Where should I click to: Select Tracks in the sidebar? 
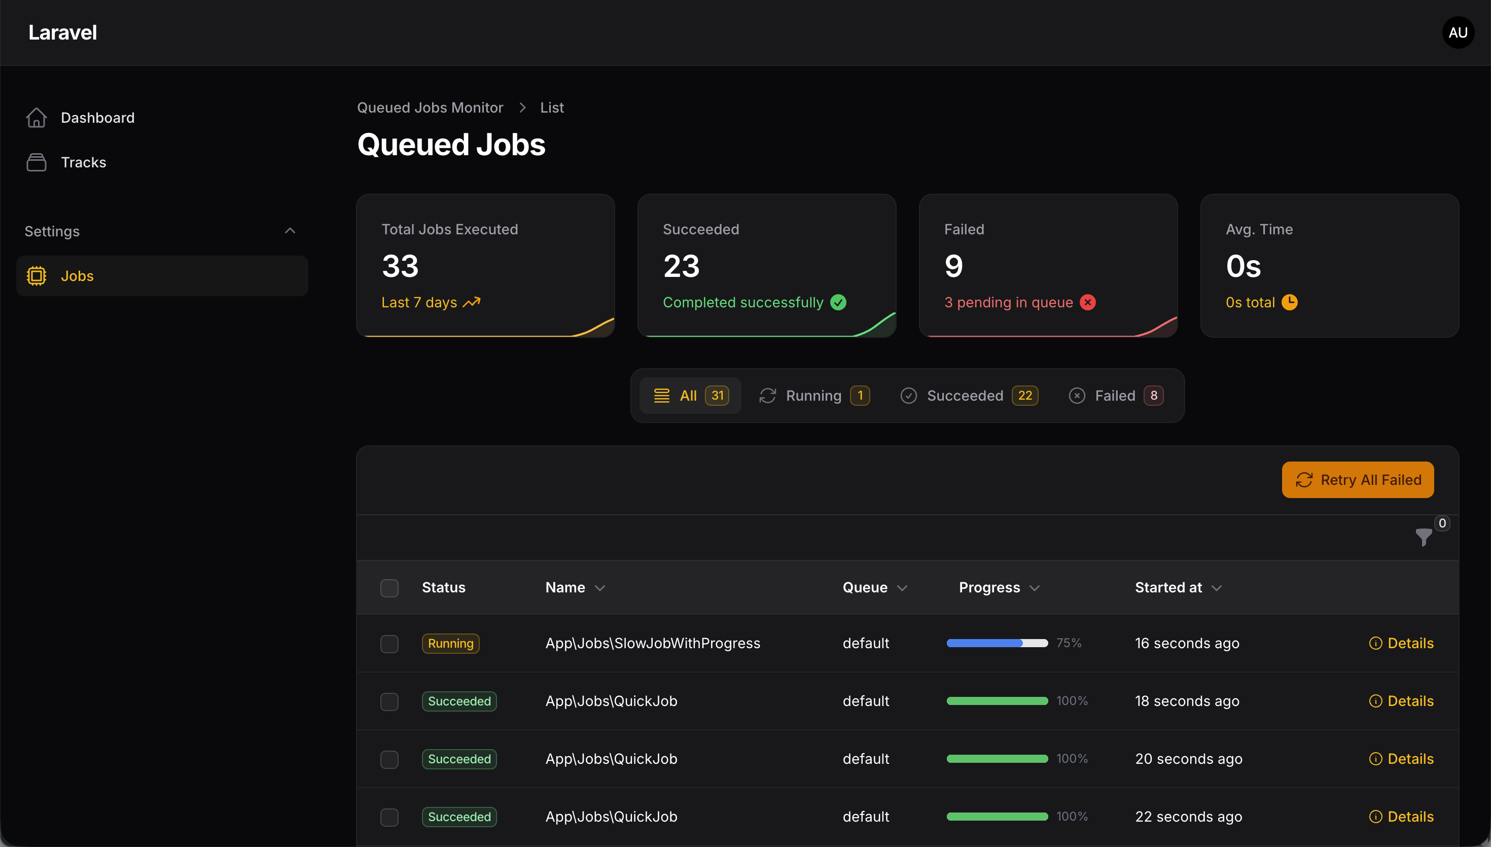[83, 162]
